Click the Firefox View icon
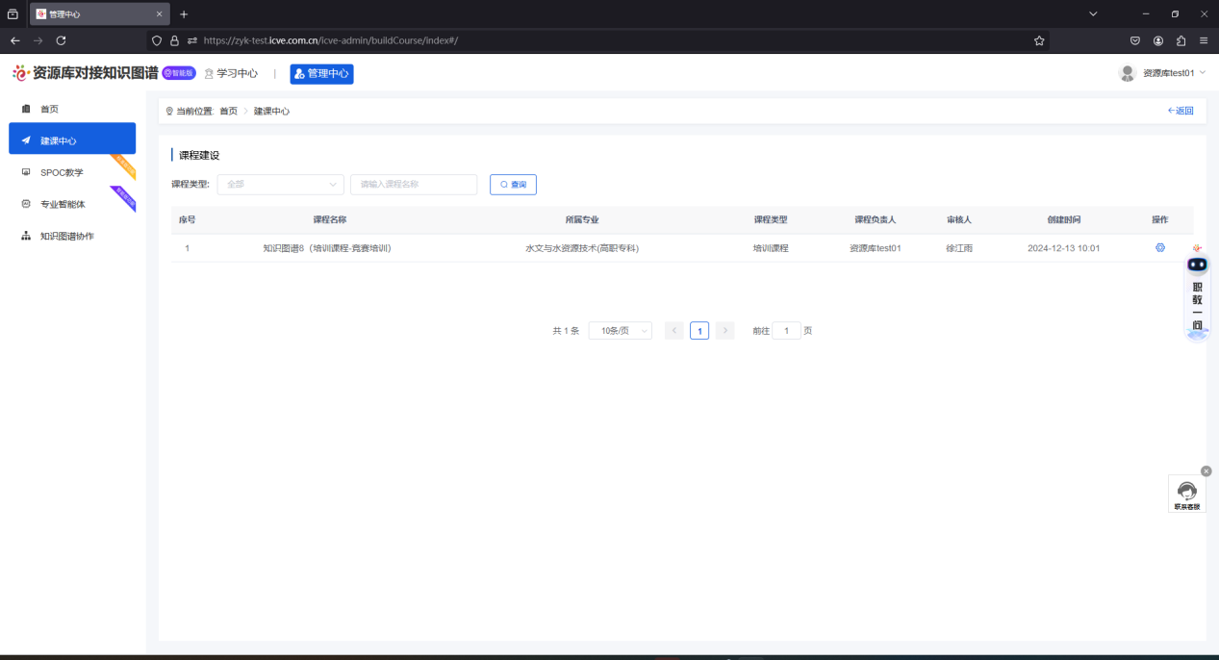 13,14
